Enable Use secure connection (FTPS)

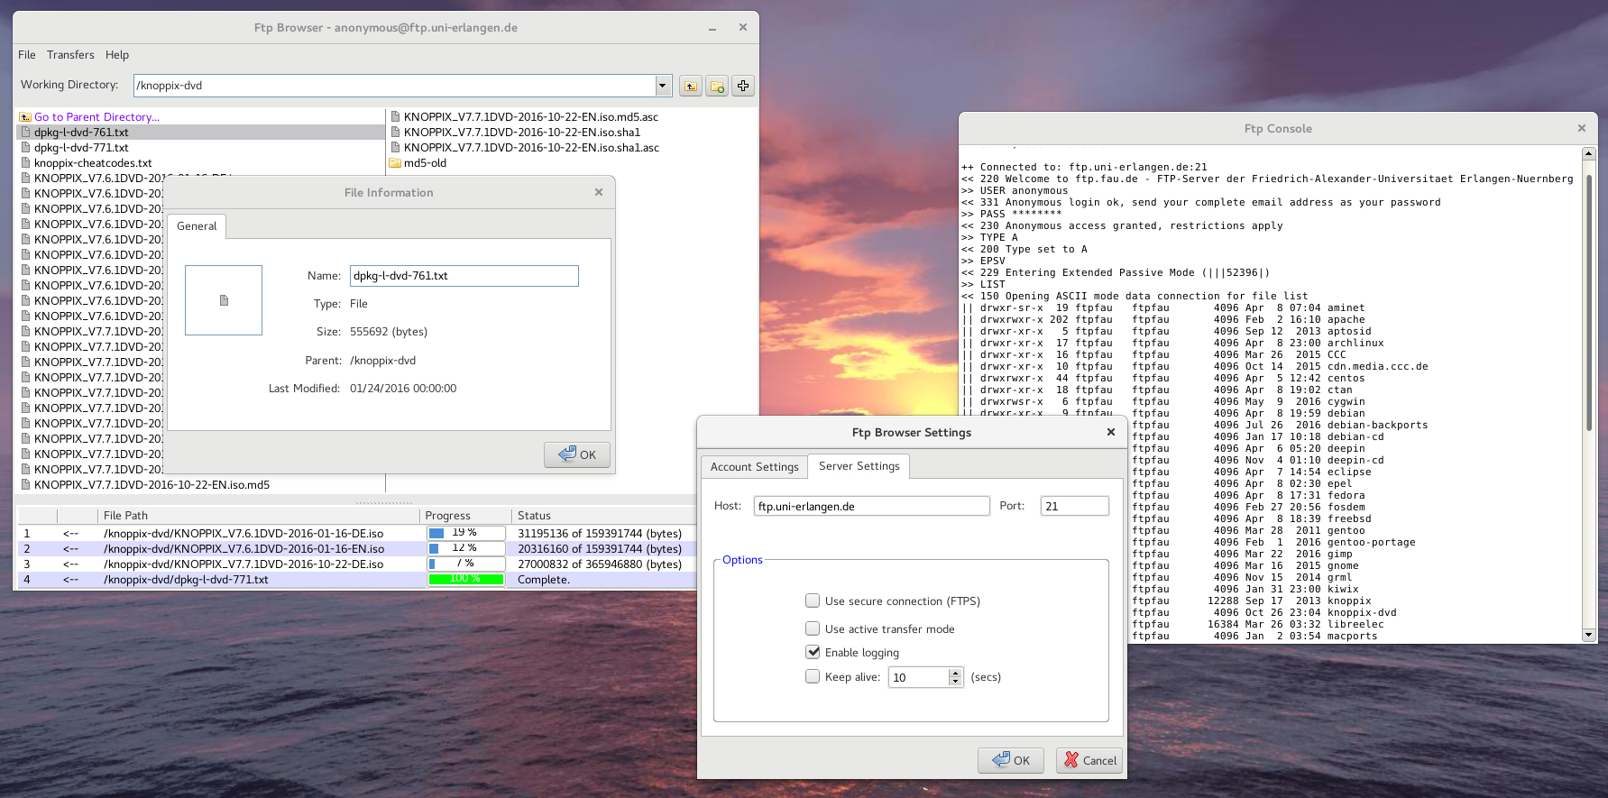point(813,601)
